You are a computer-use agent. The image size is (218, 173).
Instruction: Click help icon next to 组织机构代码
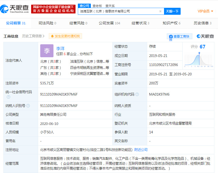pos(137,94)
